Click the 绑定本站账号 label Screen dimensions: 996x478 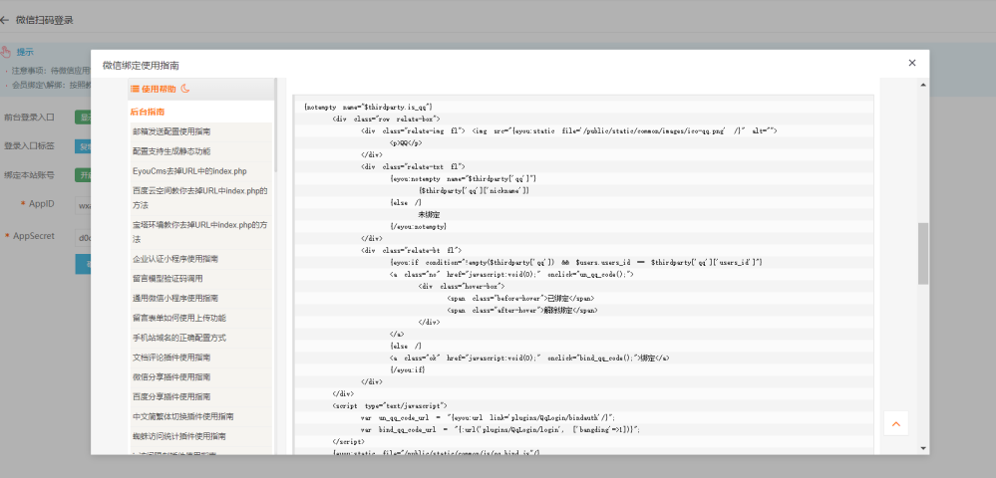tap(29, 175)
